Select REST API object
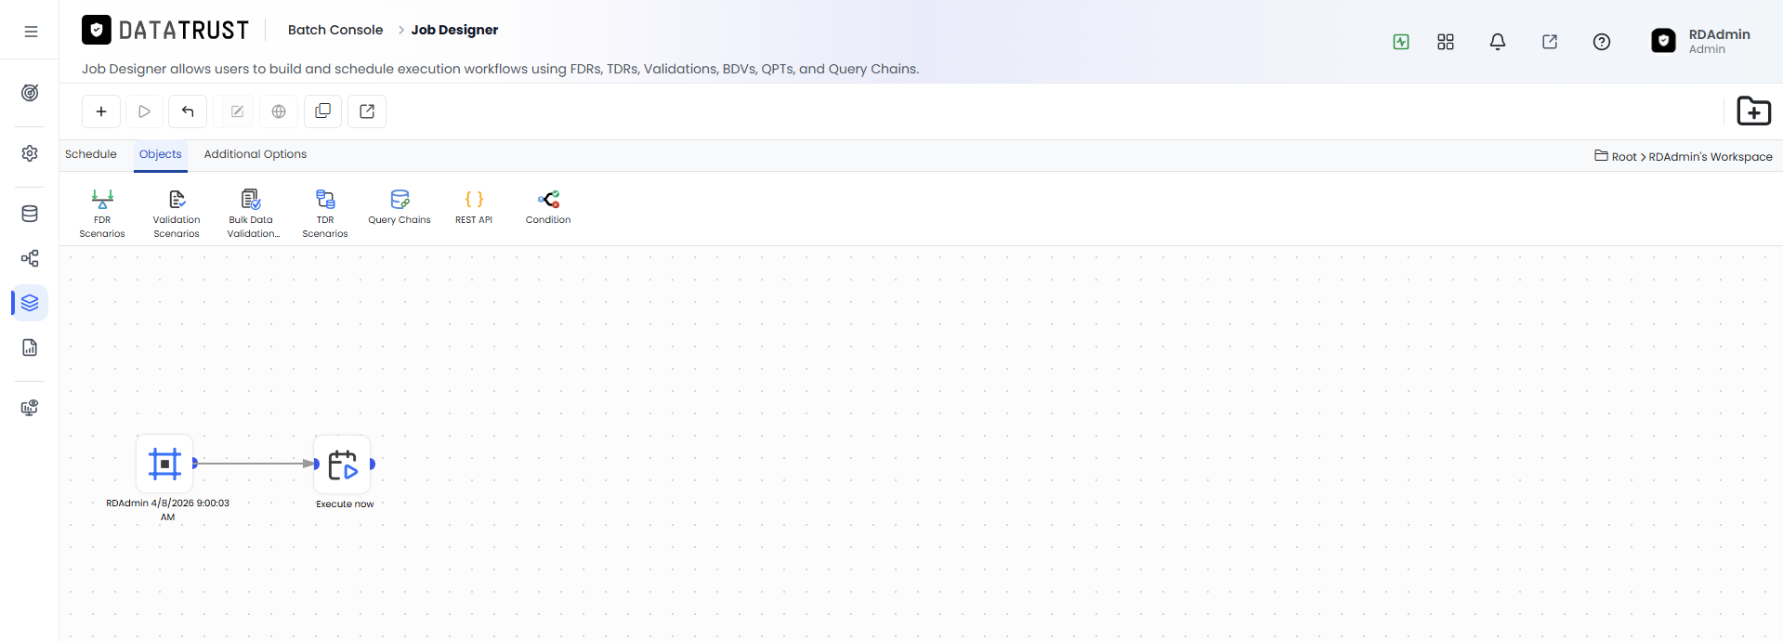 coord(474,207)
